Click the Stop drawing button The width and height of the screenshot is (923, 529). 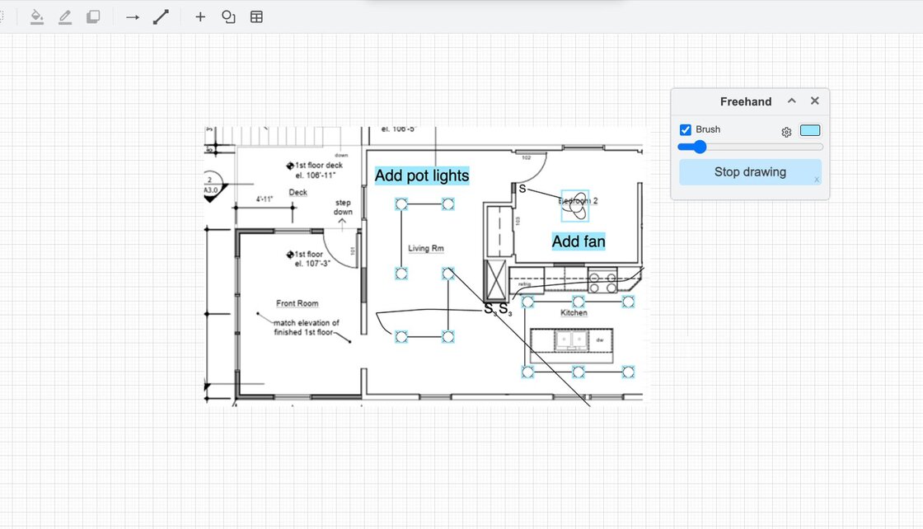750,172
